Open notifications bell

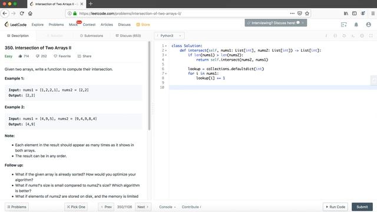[356, 25]
